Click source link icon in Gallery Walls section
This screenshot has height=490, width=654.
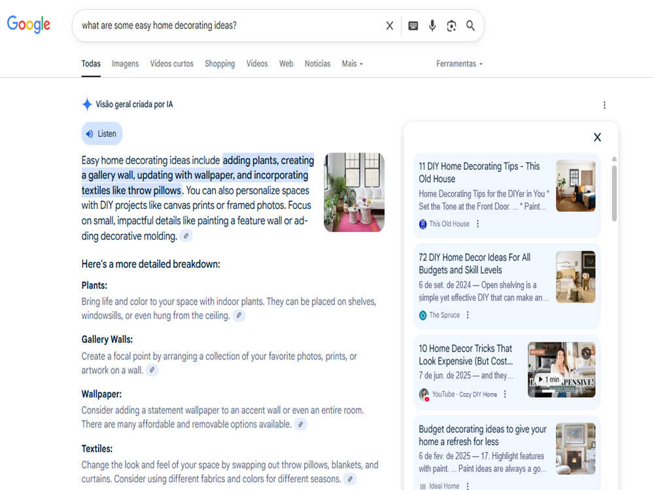pos(152,370)
